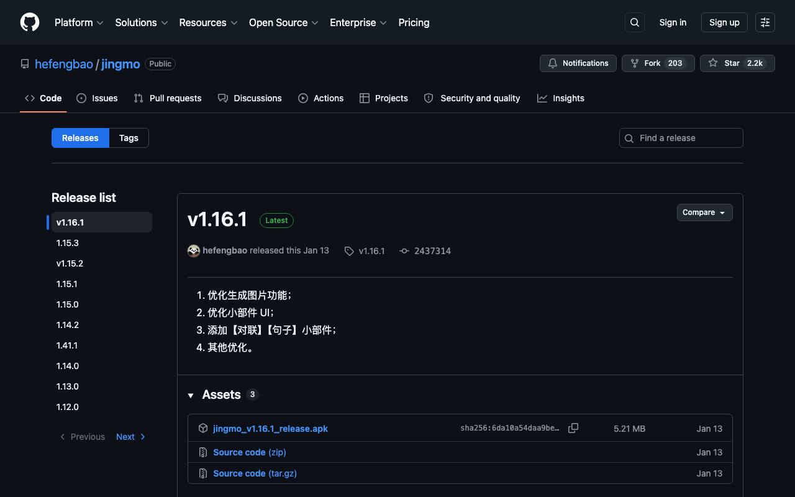Click the sha256:6da10a54daa9be… checksum text
Image resolution: width=795 pixels, height=497 pixels.
(510, 428)
